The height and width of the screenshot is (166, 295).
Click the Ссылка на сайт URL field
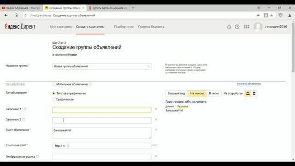[x=110, y=146]
